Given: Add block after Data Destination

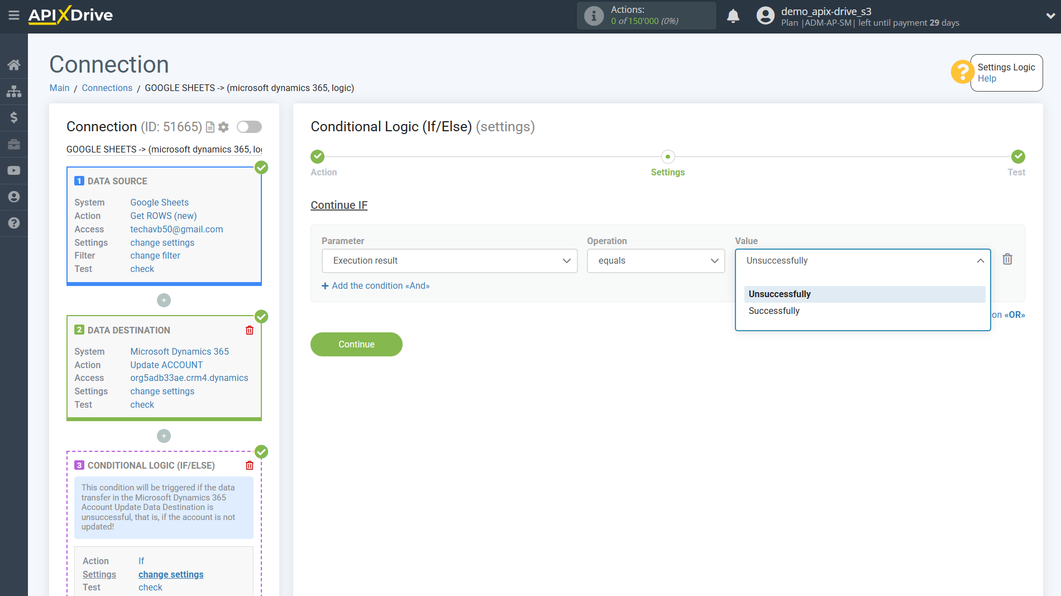Looking at the screenshot, I should click(x=164, y=436).
